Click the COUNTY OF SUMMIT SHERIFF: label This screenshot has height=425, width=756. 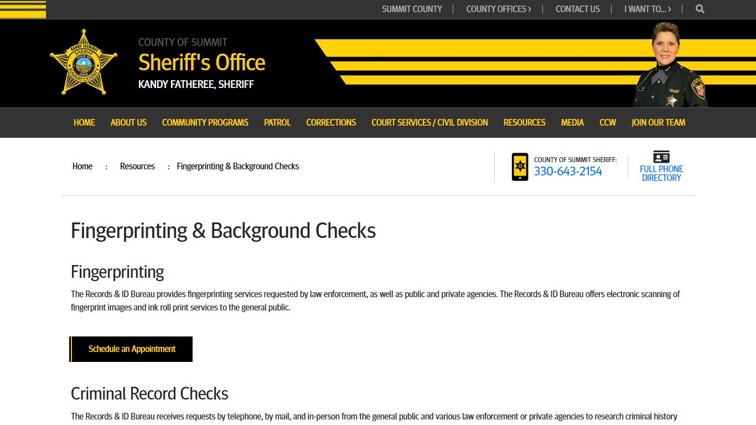[x=575, y=159]
